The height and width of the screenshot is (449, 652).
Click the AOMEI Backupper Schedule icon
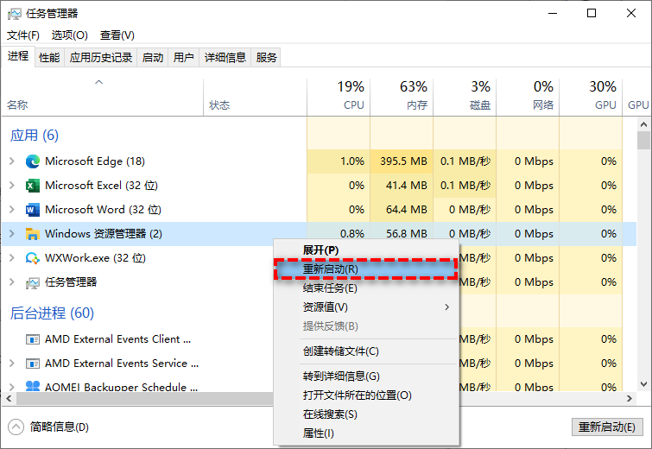point(33,386)
